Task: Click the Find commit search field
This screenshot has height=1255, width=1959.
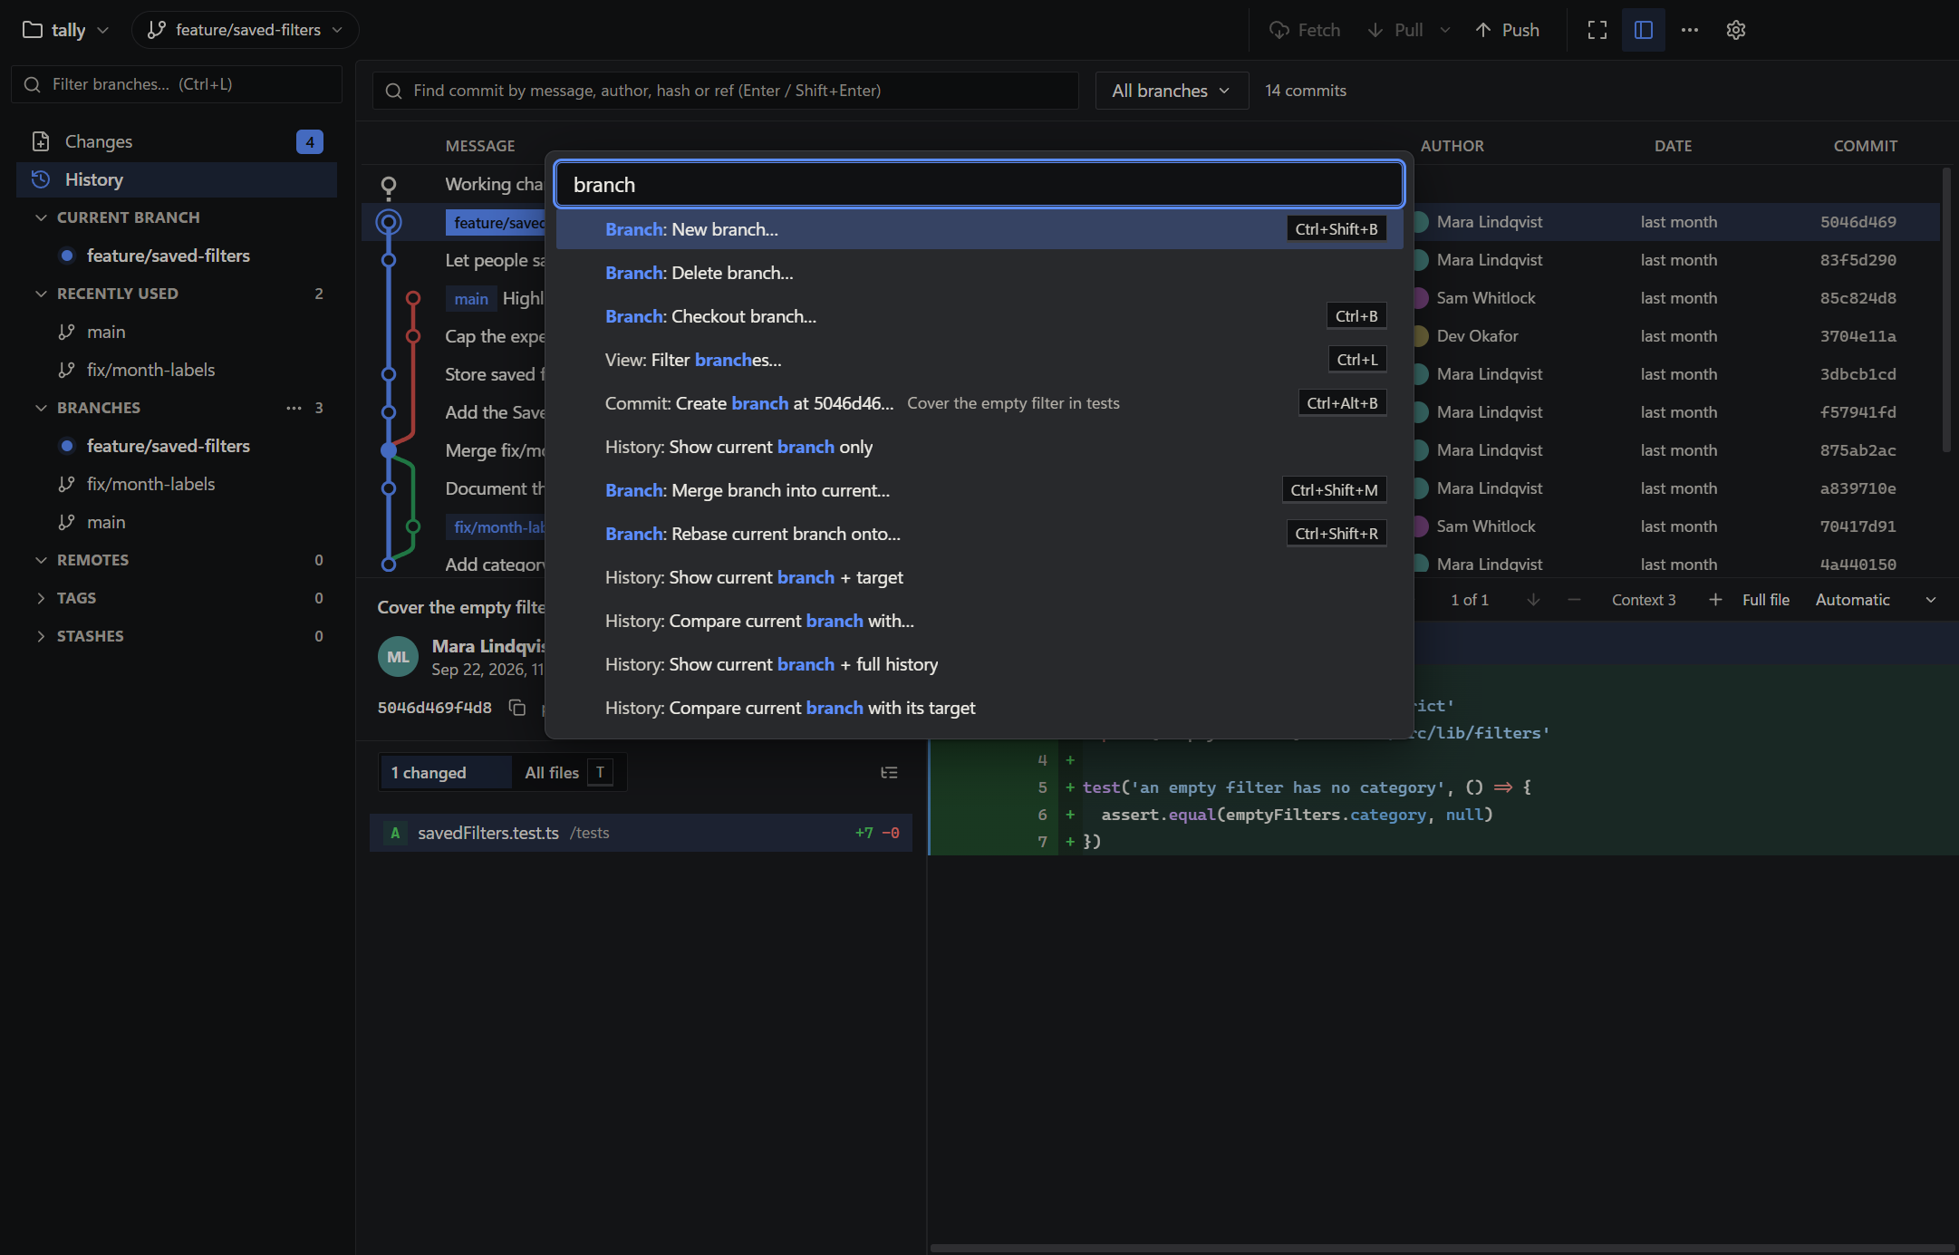Action: coord(726,91)
